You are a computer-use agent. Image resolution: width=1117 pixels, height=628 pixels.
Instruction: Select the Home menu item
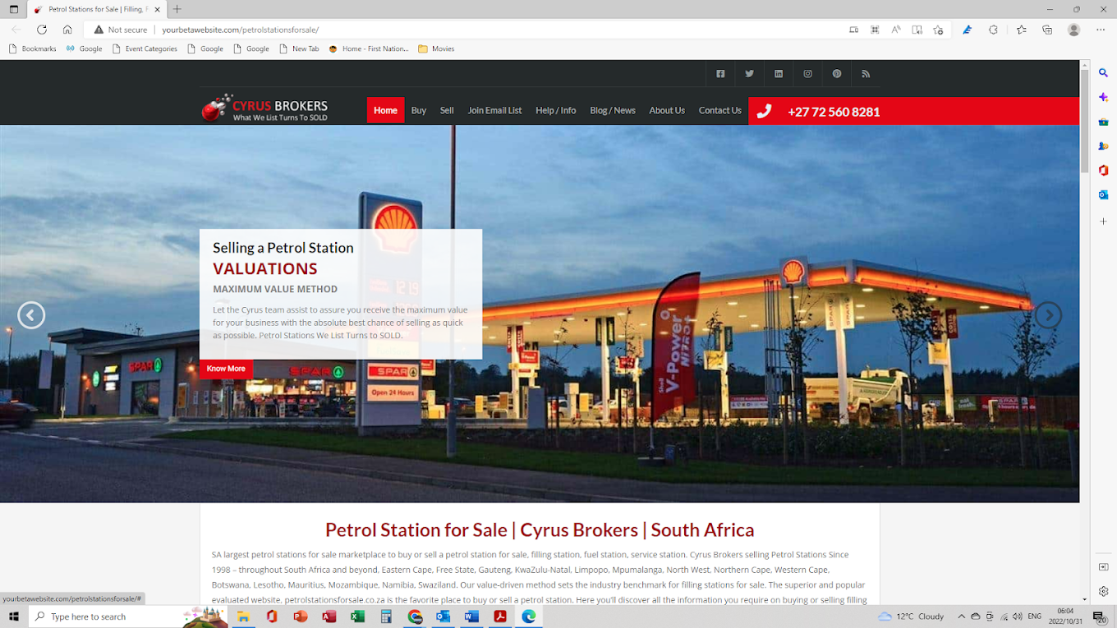click(385, 110)
